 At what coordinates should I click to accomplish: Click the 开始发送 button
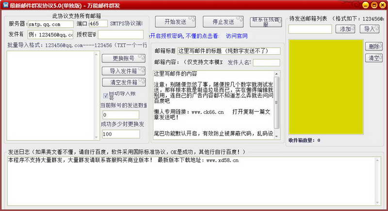[175, 22]
